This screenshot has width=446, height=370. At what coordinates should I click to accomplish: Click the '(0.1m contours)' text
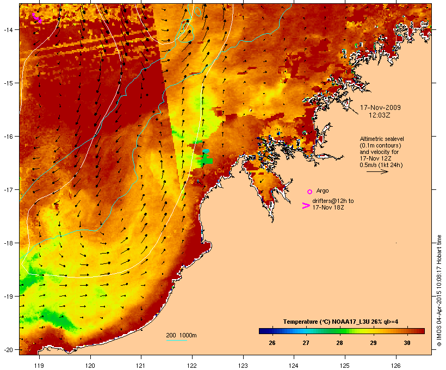(380, 145)
